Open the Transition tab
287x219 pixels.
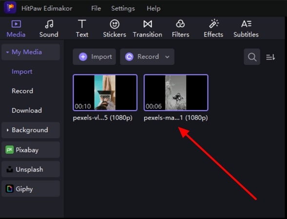148,29
